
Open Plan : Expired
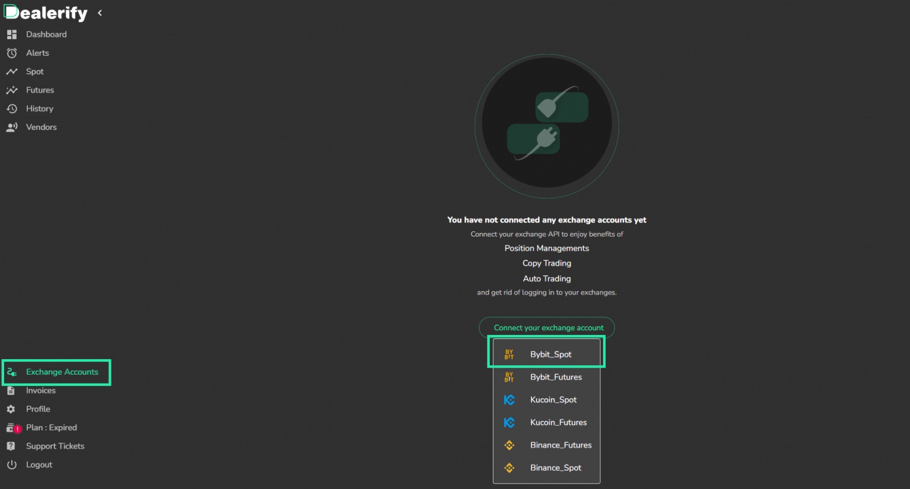[x=52, y=427]
